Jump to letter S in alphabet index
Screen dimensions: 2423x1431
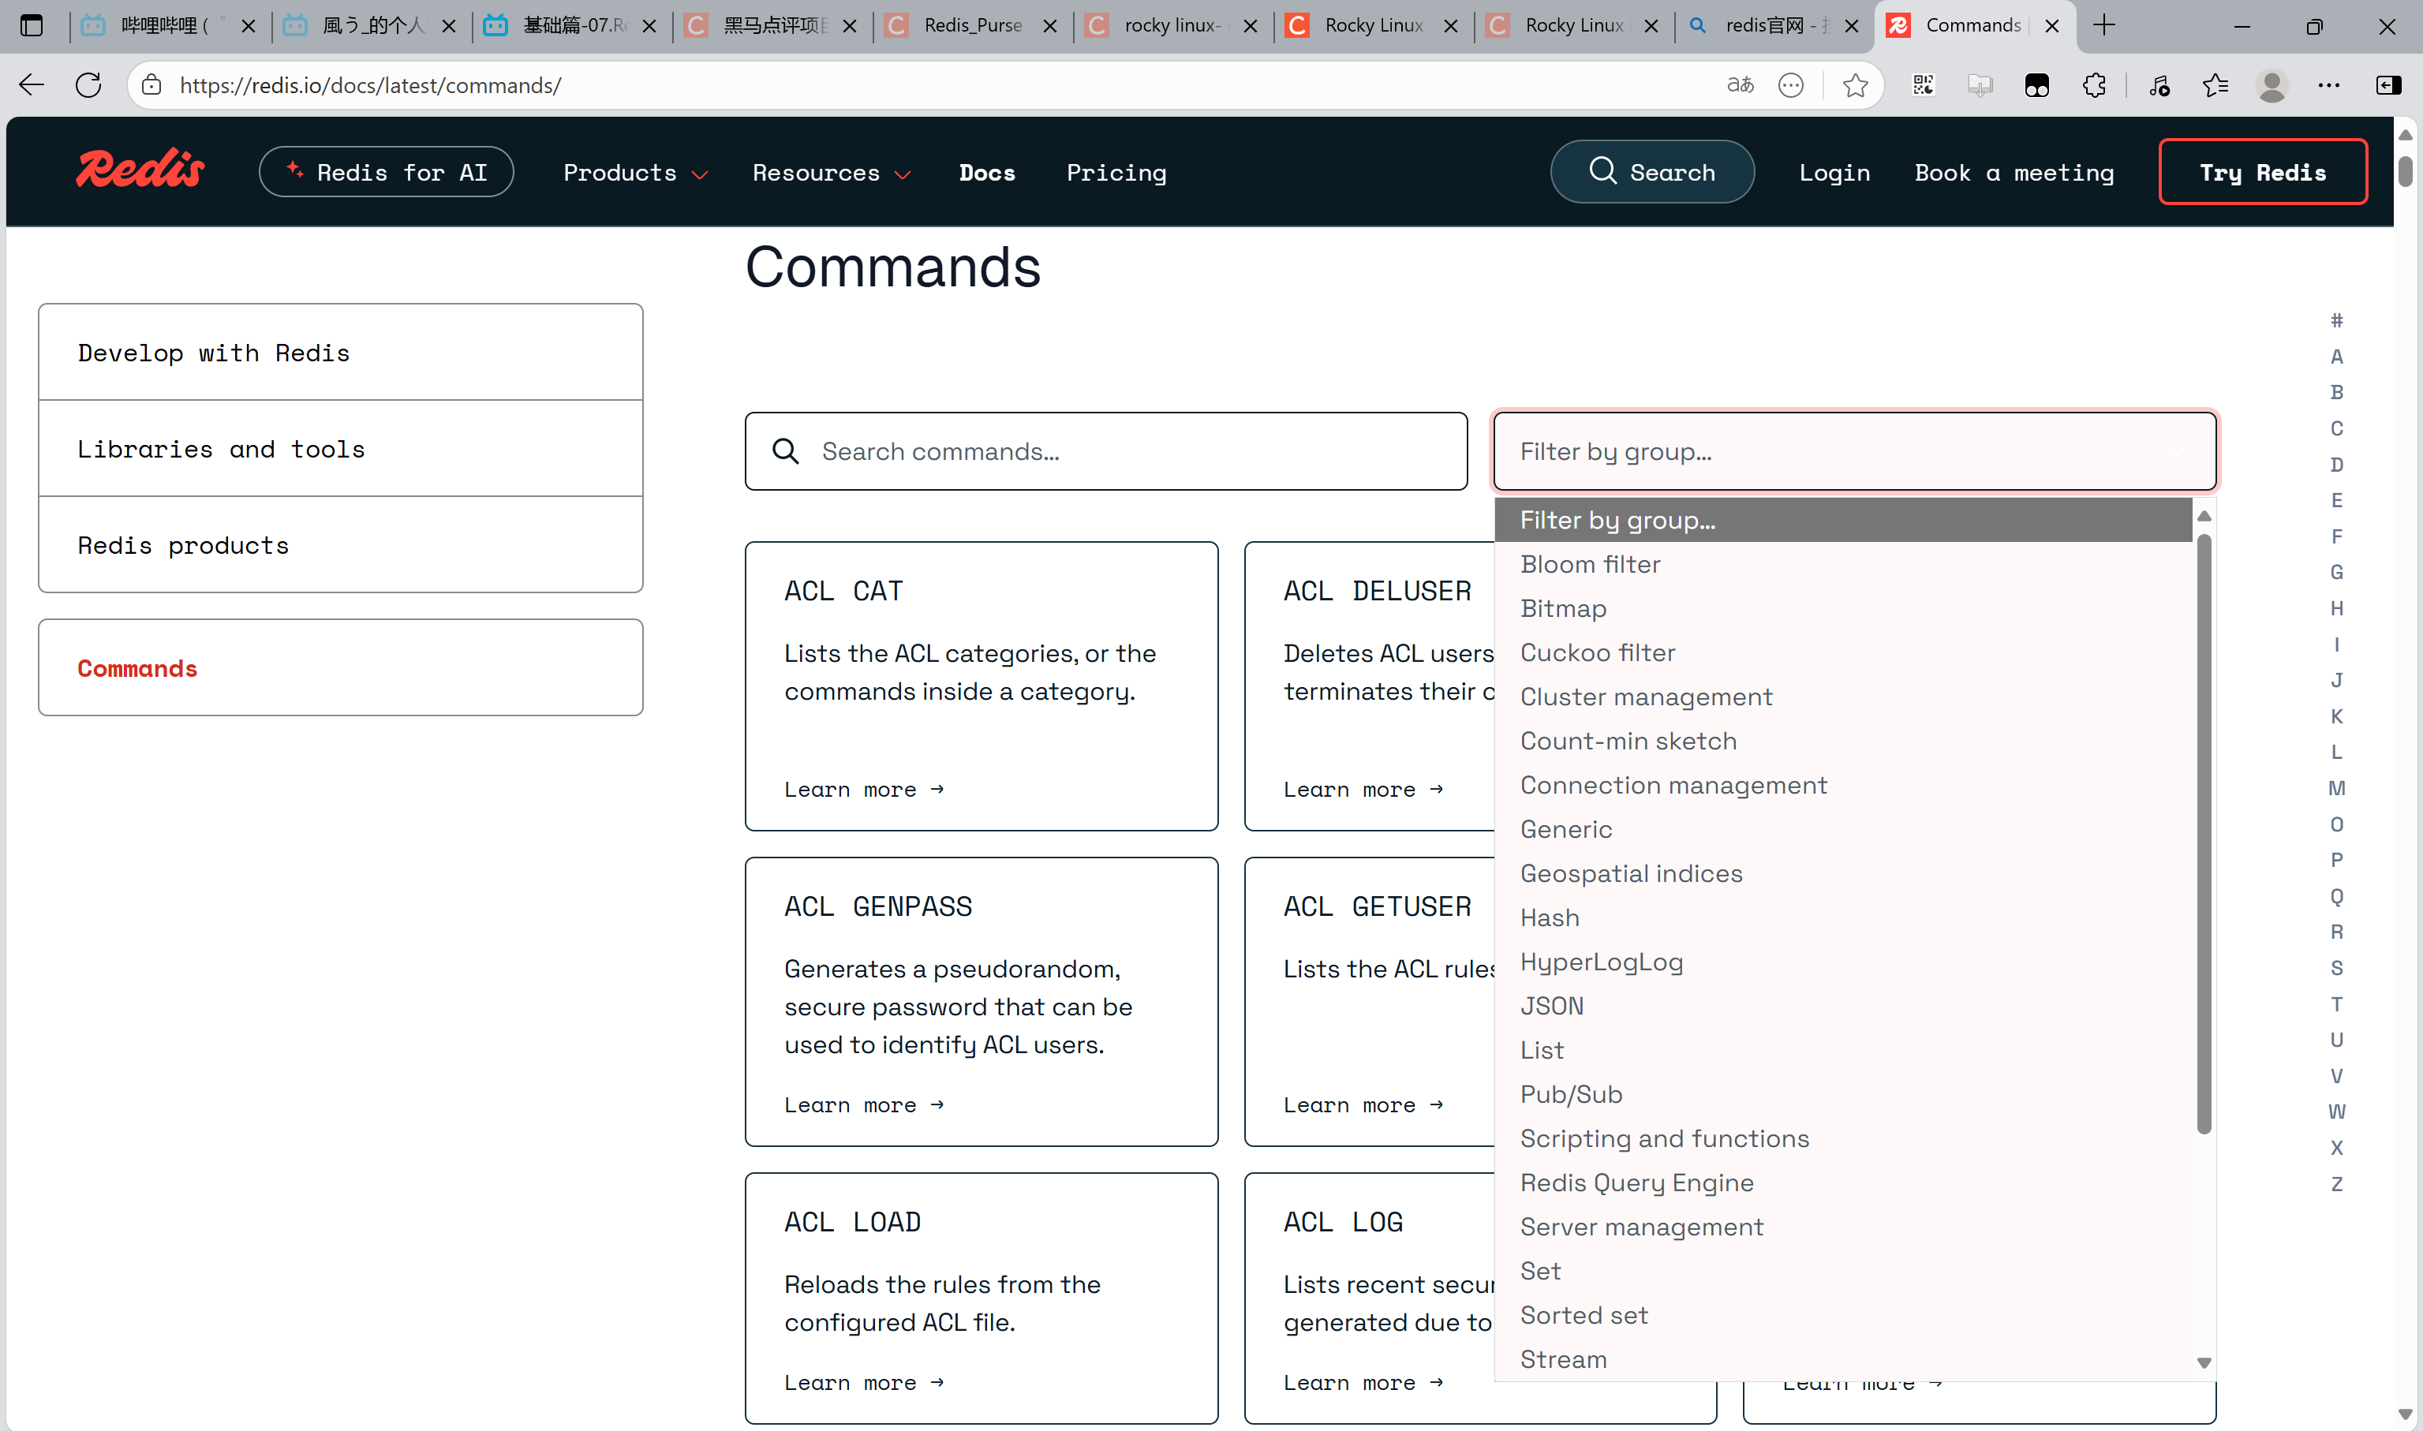[x=2335, y=968]
